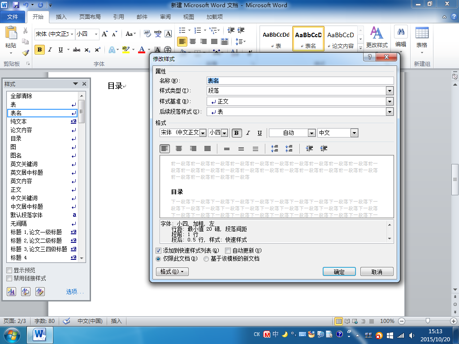Toggle Italic in the ribbon font group
This screenshot has height=344, width=459.
coord(50,50)
